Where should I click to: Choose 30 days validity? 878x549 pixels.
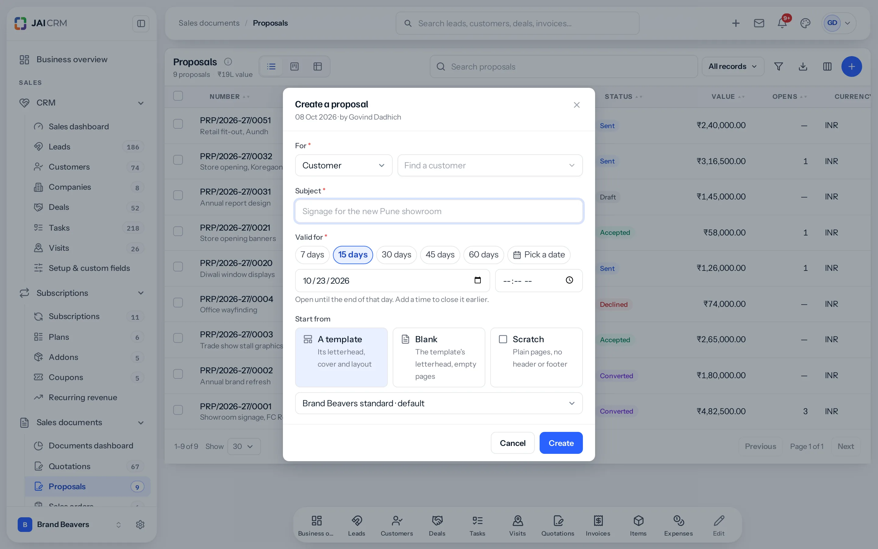click(396, 255)
